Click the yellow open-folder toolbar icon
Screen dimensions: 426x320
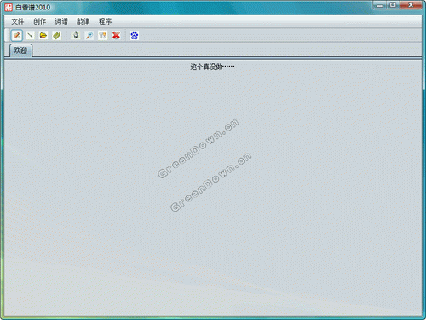(43, 36)
